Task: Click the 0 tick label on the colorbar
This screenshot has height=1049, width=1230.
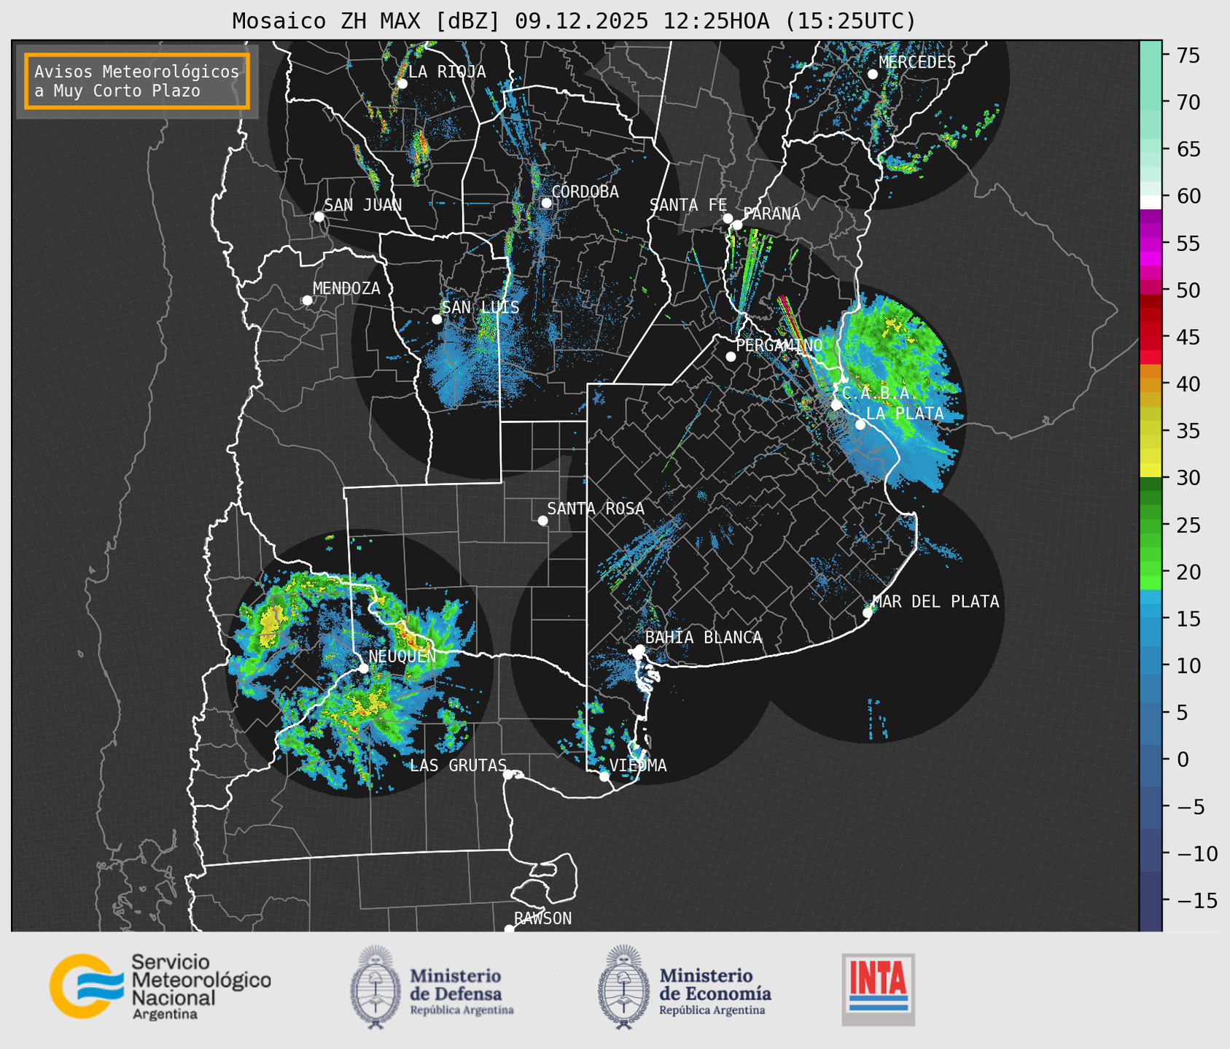Action: pyautogui.click(x=1182, y=760)
